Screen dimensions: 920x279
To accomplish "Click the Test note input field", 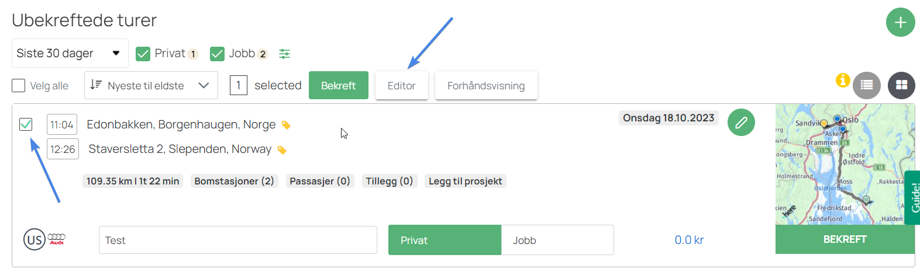I will 238,240.
